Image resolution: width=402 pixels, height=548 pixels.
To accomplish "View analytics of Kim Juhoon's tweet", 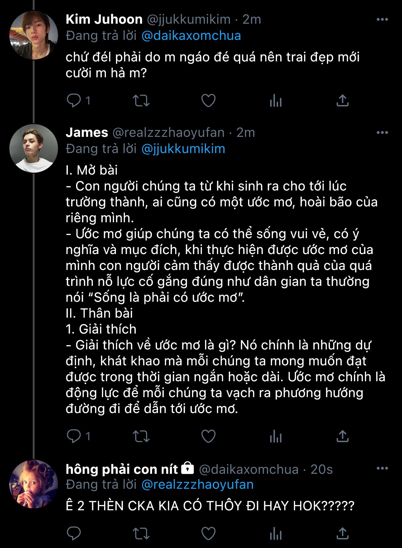I will pos(276,101).
